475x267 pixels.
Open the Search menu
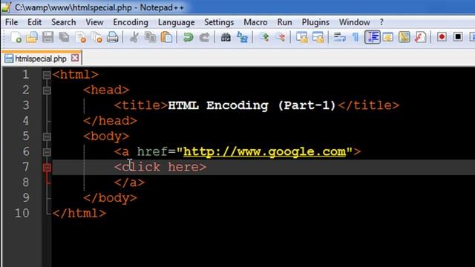(64, 22)
